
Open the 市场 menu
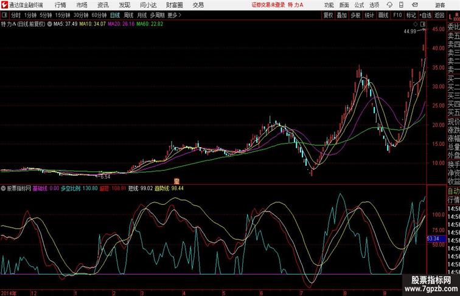pyautogui.click(x=82, y=5)
